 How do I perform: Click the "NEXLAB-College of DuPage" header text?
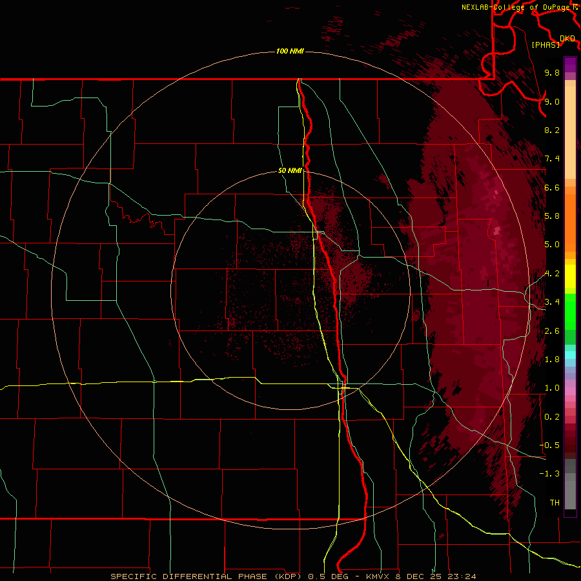coord(515,7)
